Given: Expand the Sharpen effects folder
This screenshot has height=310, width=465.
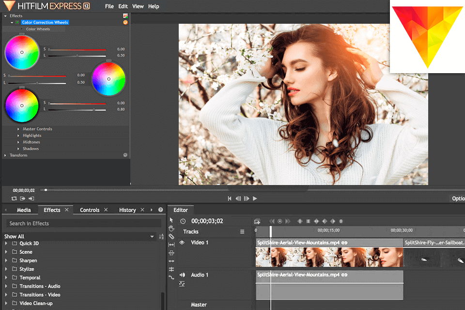Looking at the screenshot, I should [6, 261].
